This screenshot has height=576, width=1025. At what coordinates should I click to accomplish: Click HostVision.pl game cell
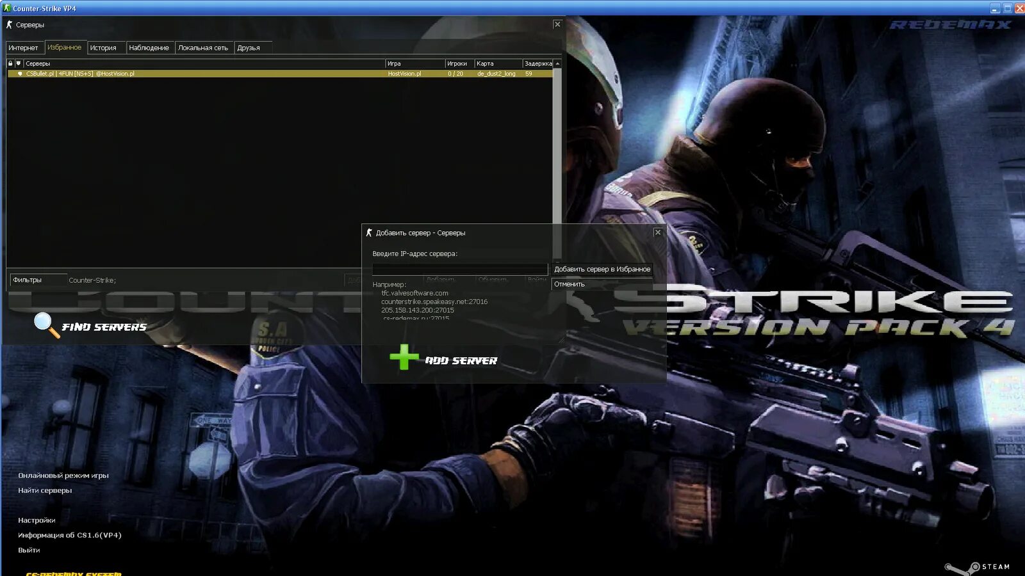(x=405, y=74)
